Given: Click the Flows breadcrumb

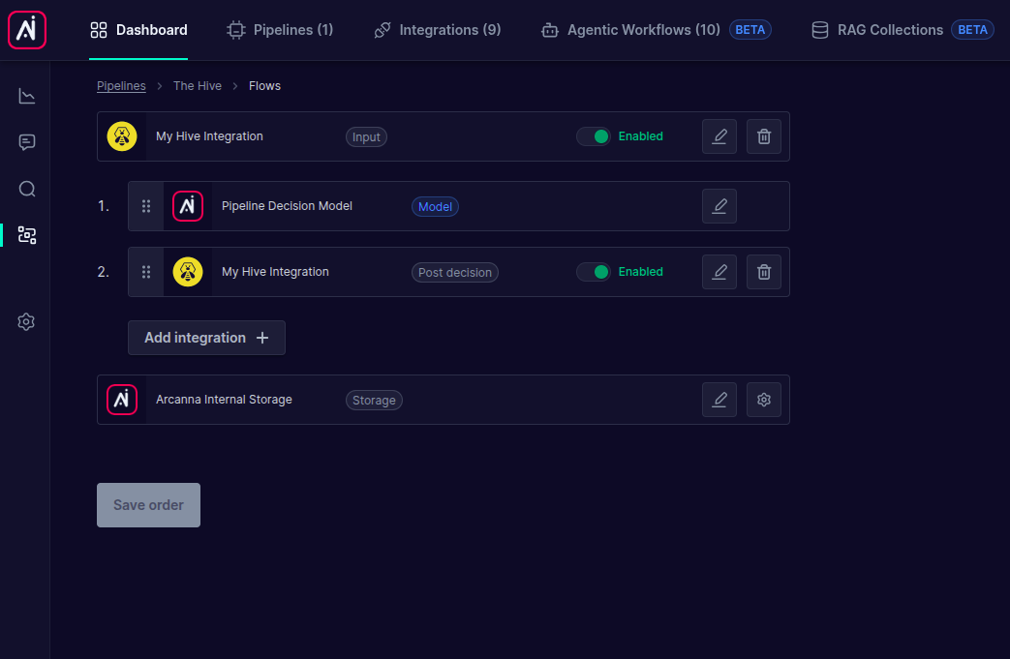Looking at the screenshot, I should (x=264, y=85).
